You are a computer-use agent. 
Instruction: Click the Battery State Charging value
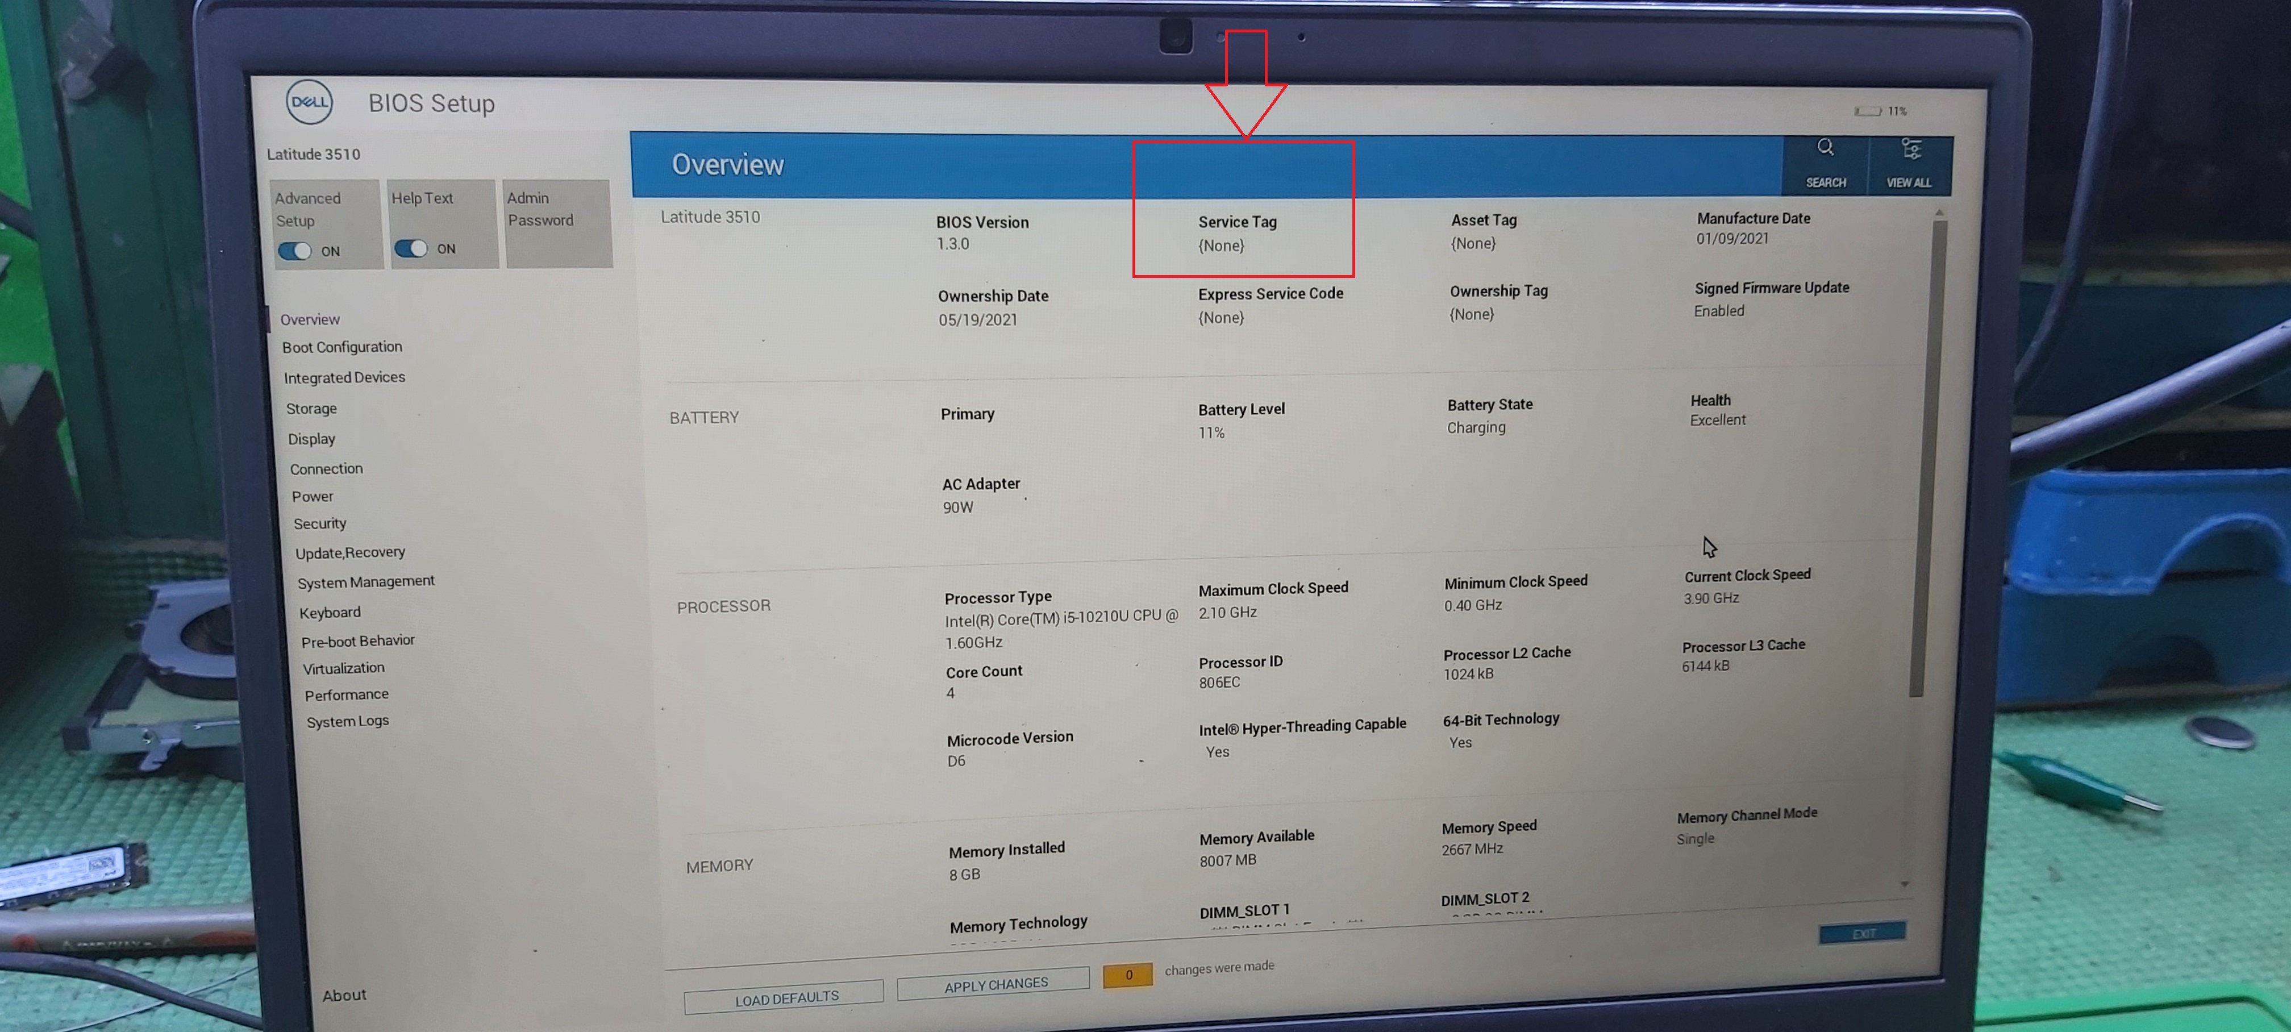tap(1476, 427)
